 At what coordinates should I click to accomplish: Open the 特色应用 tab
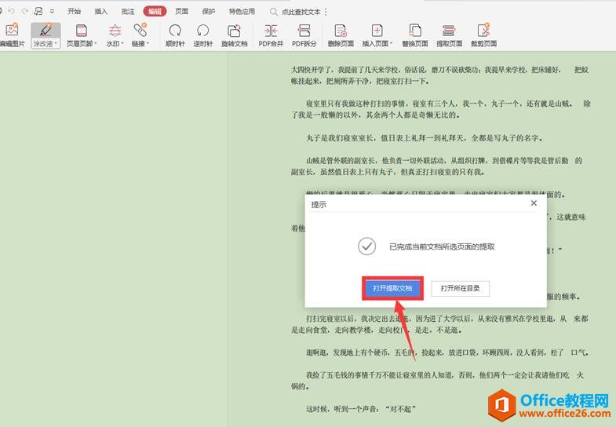click(242, 12)
